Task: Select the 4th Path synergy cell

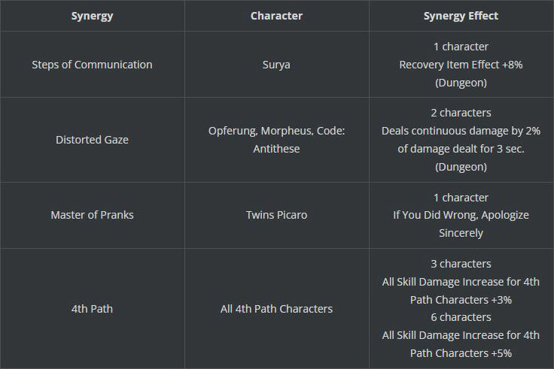Action: tap(93, 309)
